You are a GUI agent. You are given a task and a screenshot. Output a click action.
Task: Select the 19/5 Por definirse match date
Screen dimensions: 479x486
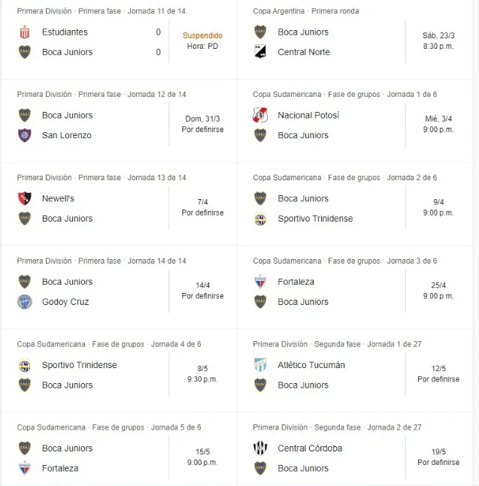pyautogui.click(x=438, y=457)
